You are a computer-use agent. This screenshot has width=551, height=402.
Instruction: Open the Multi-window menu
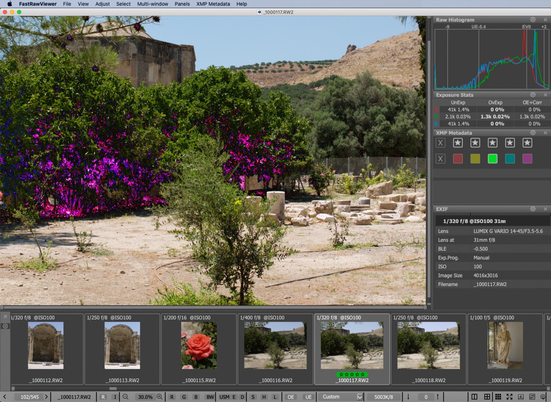153,4
